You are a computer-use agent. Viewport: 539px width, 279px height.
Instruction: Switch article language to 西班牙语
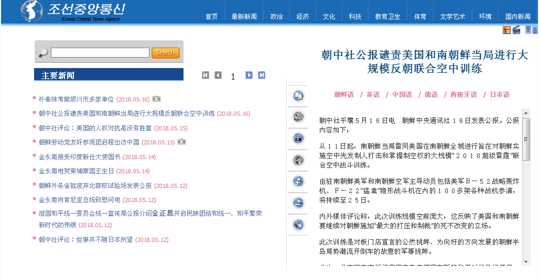pyautogui.click(x=463, y=95)
